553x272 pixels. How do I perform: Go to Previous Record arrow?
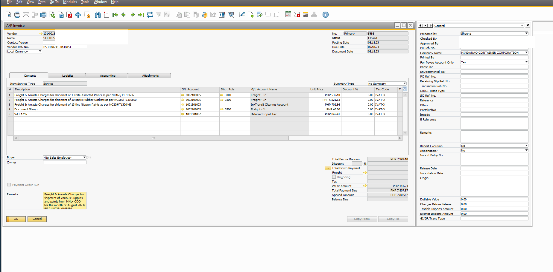tap(124, 15)
